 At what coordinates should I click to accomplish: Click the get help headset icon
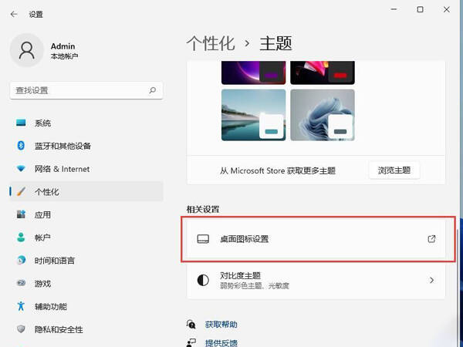(191, 325)
